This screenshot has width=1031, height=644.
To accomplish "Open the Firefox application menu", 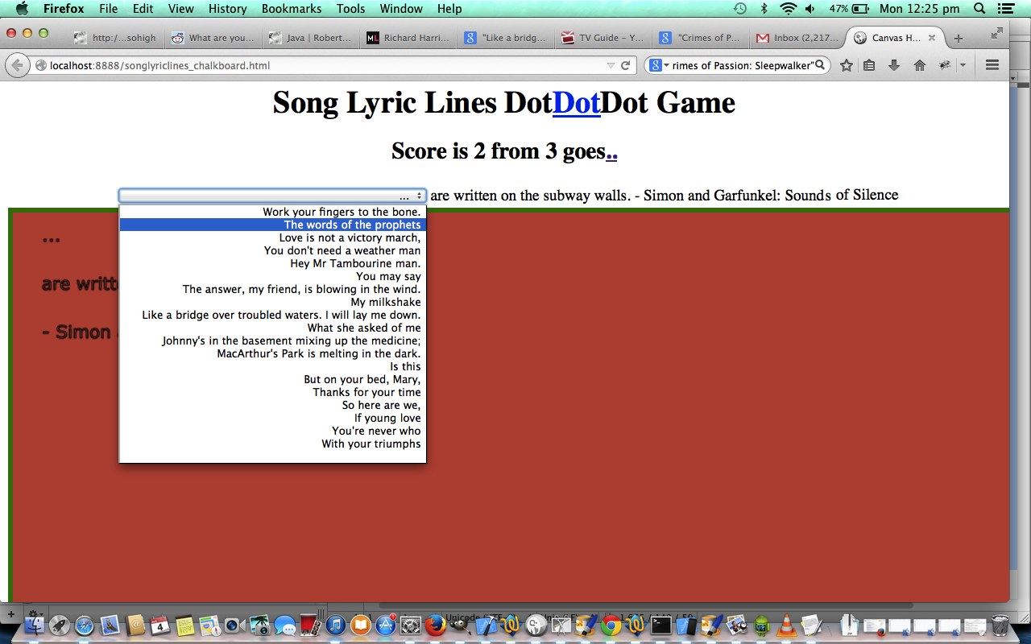I will (64, 9).
